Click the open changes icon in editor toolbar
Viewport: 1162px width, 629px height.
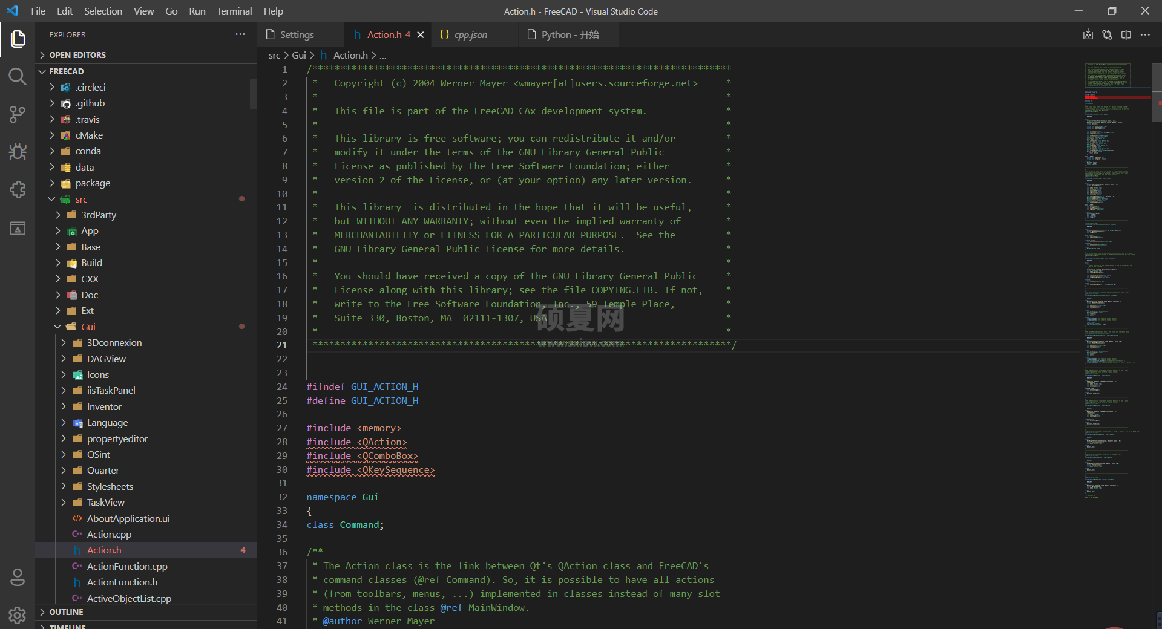click(x=1107, y=35)
